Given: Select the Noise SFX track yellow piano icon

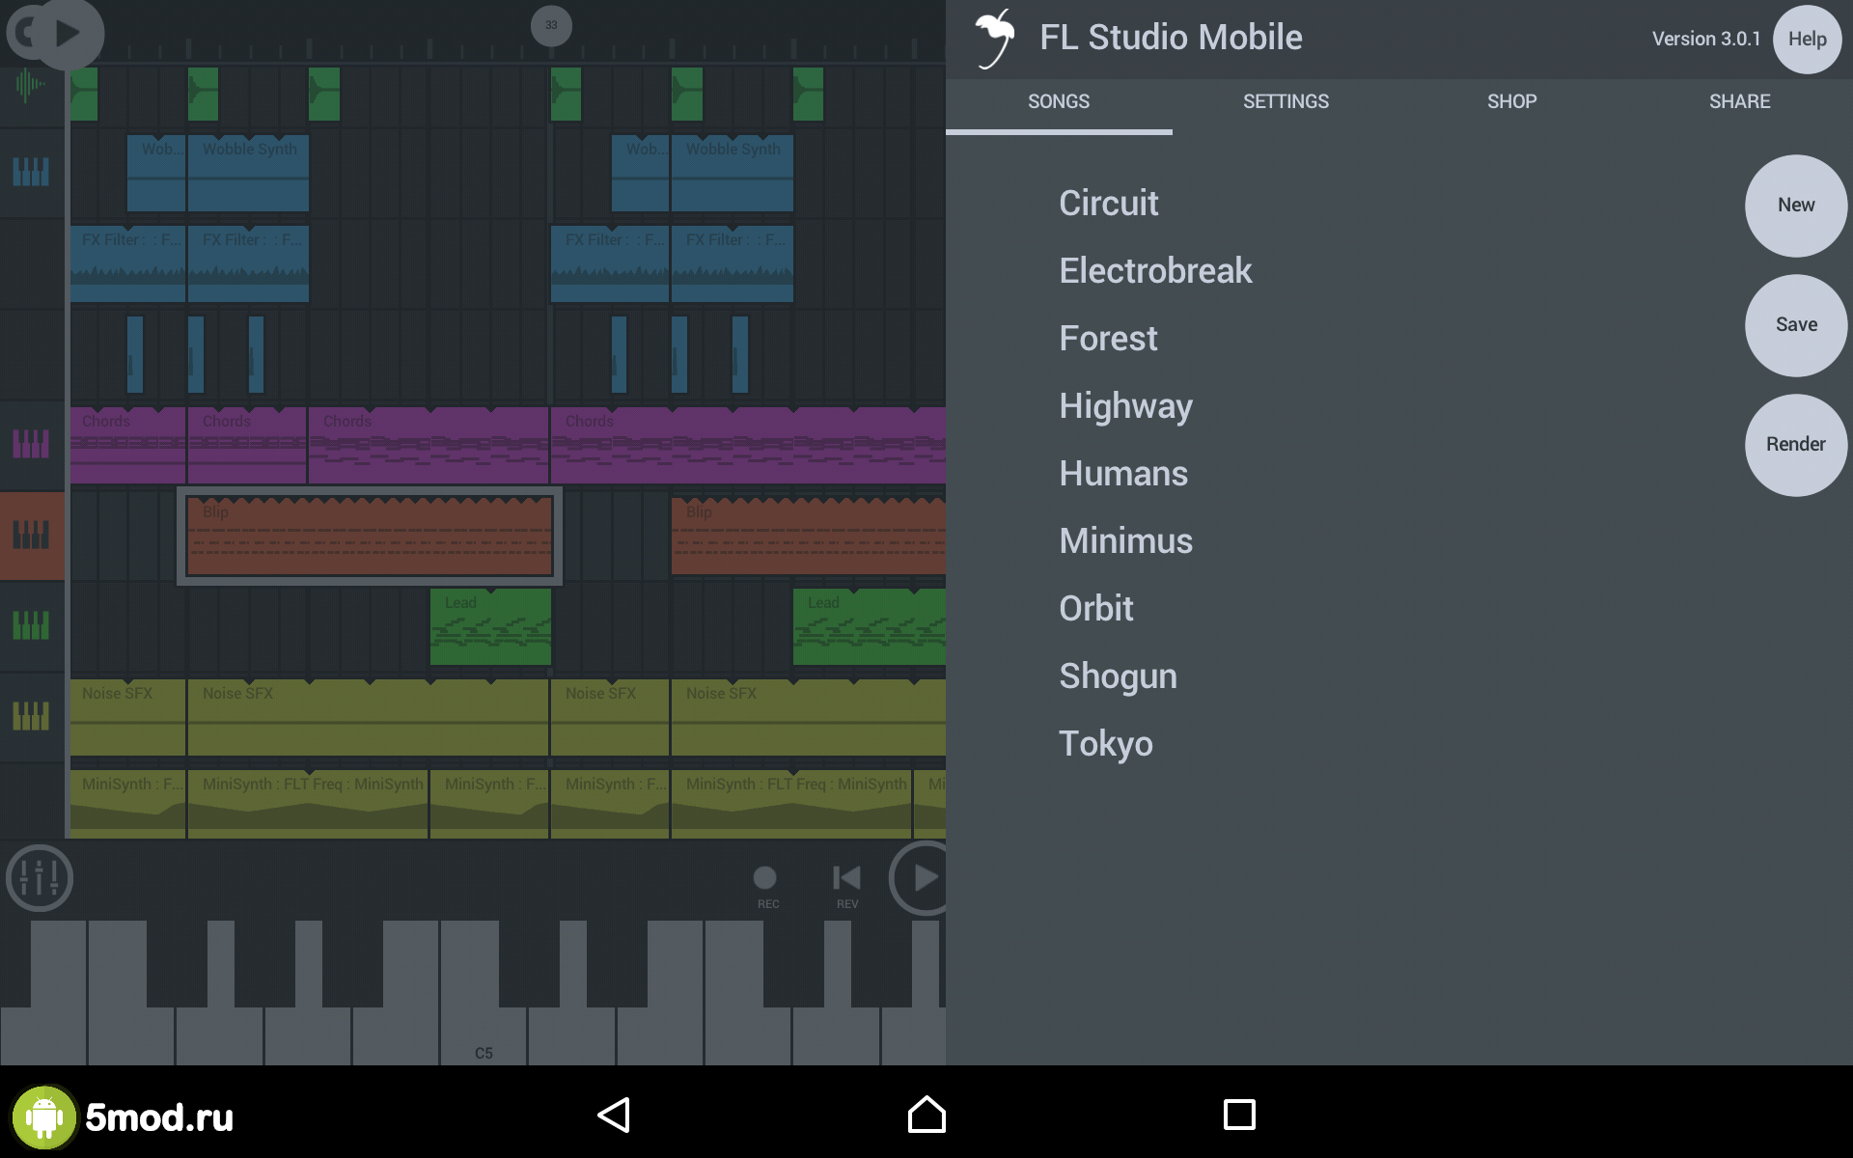Looking at the screenshot, I should pos(31,716).
